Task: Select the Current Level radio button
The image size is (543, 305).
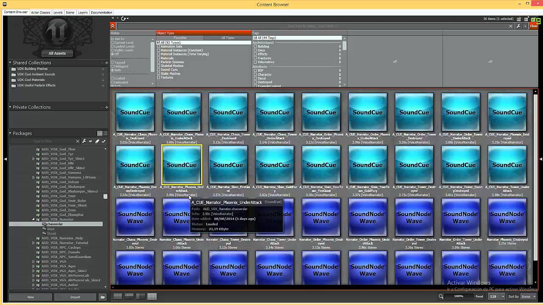Action: [112, 43]
